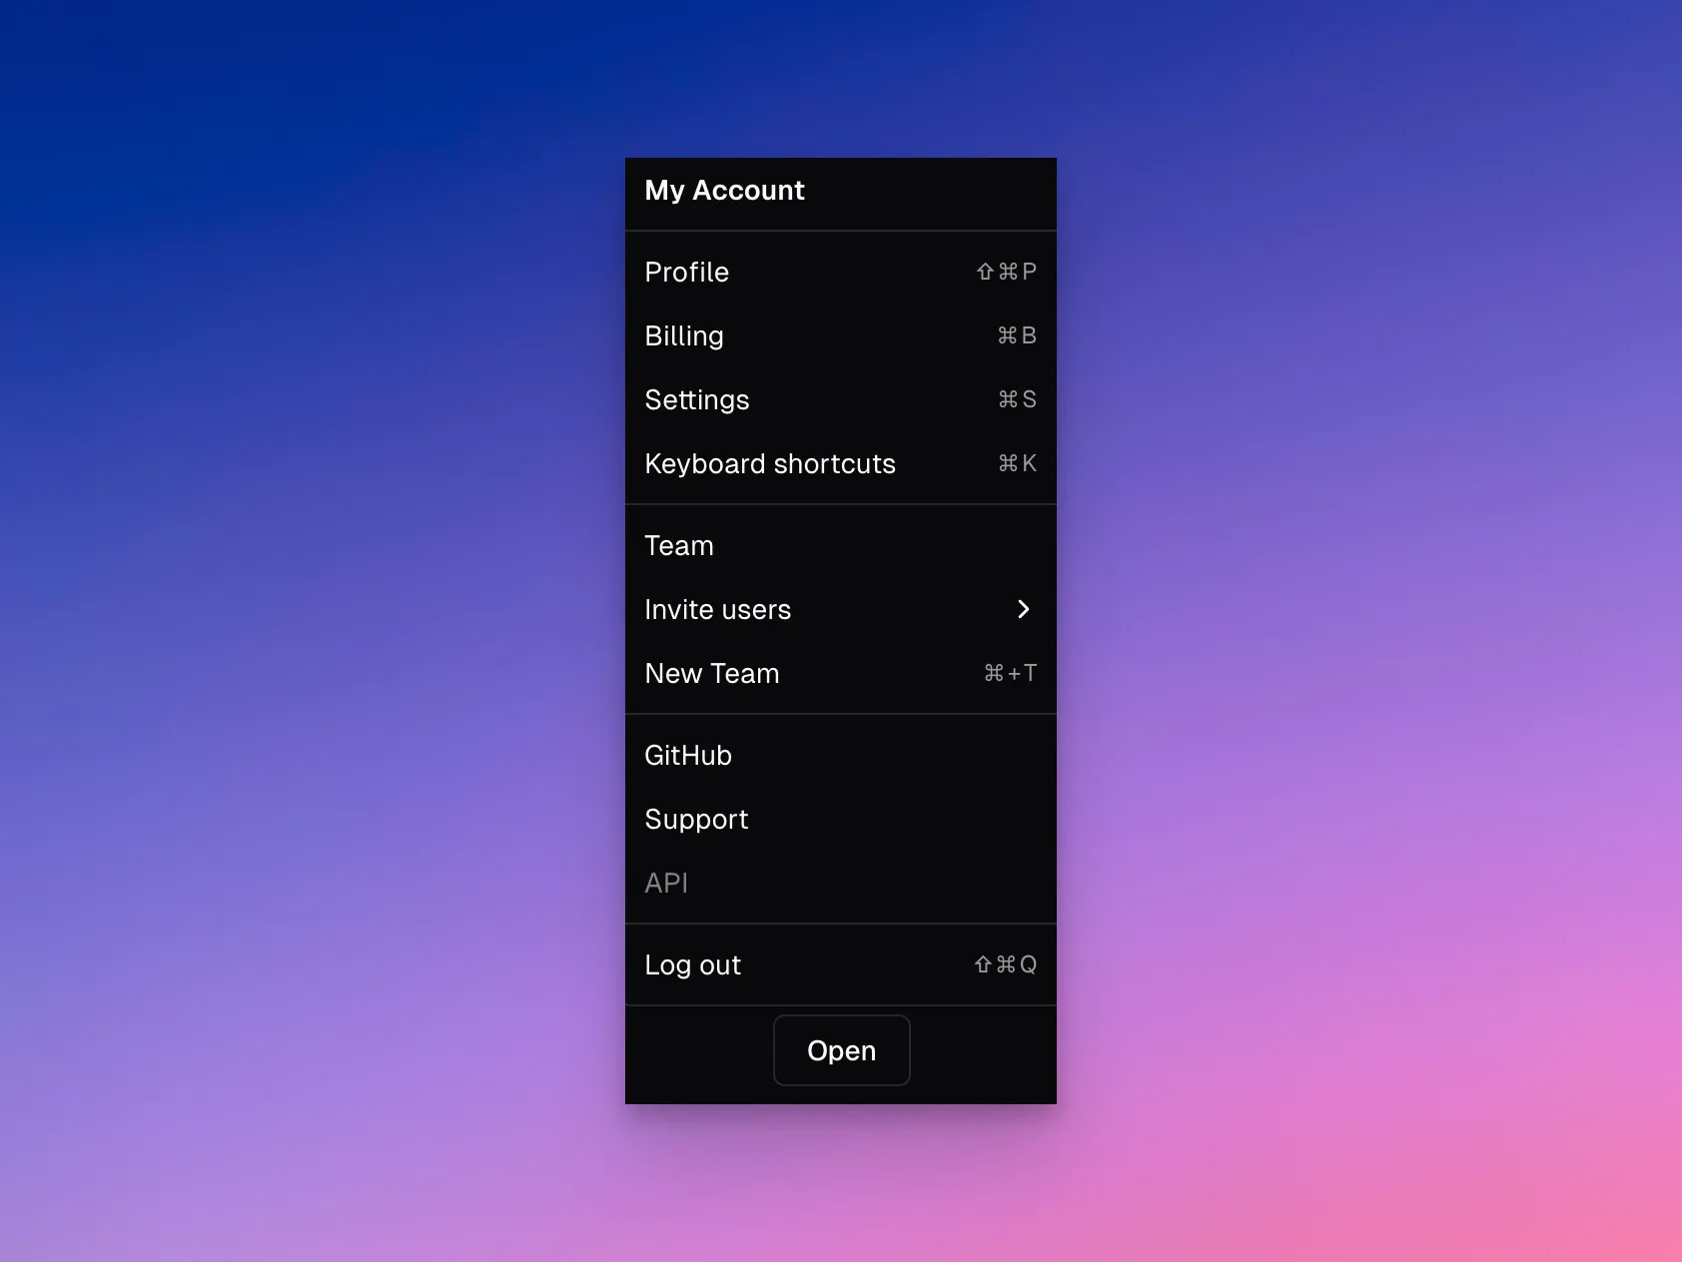Screen dimensions: 1682x1262
Task: Click the ⌘B shortcut hint beside Billing
Action: [x=1017, y=335]
